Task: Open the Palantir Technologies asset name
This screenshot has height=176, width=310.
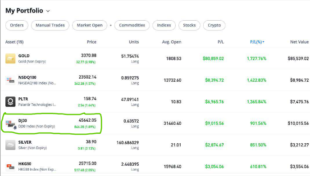Action: (37, 105)
